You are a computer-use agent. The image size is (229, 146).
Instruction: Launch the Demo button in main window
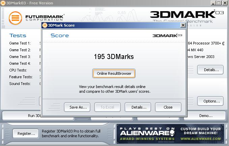pos(205,116)
